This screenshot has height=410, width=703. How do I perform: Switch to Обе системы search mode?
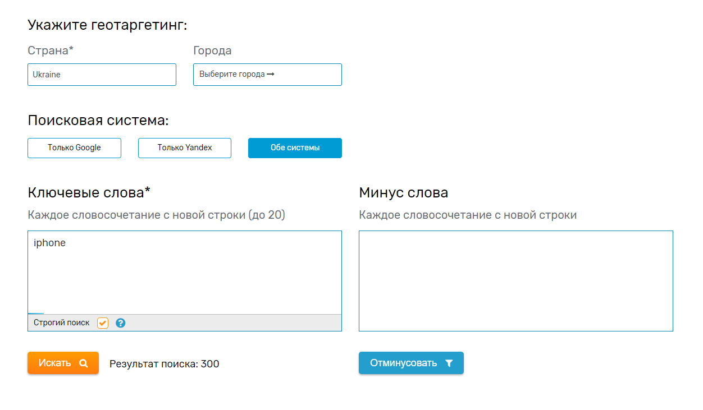[x=295, y=148]
